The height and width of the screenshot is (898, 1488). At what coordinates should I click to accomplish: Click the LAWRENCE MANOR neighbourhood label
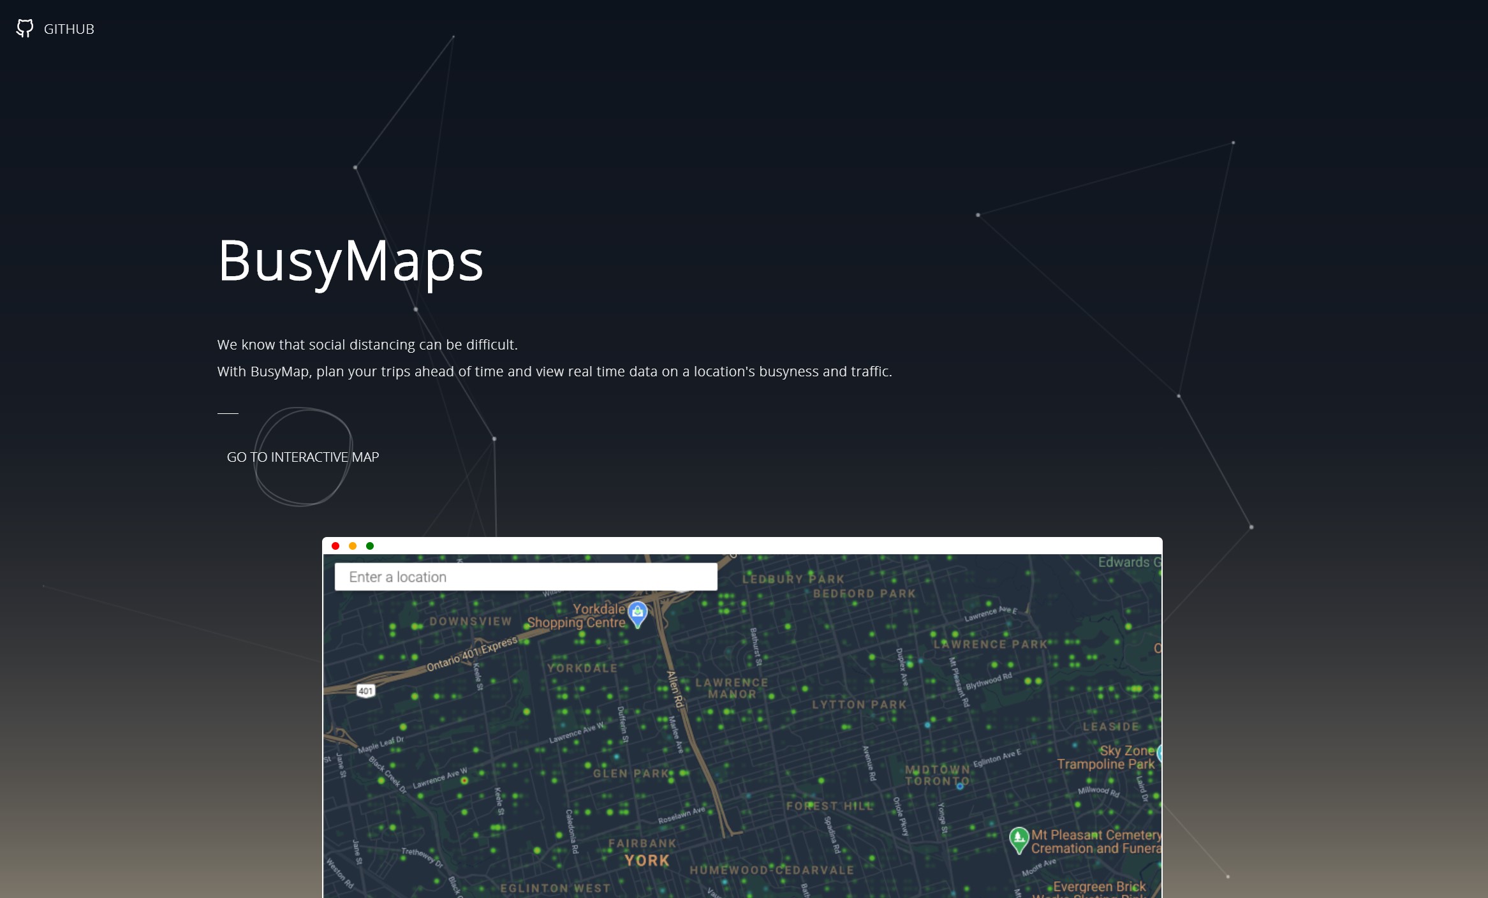(732, 688)
